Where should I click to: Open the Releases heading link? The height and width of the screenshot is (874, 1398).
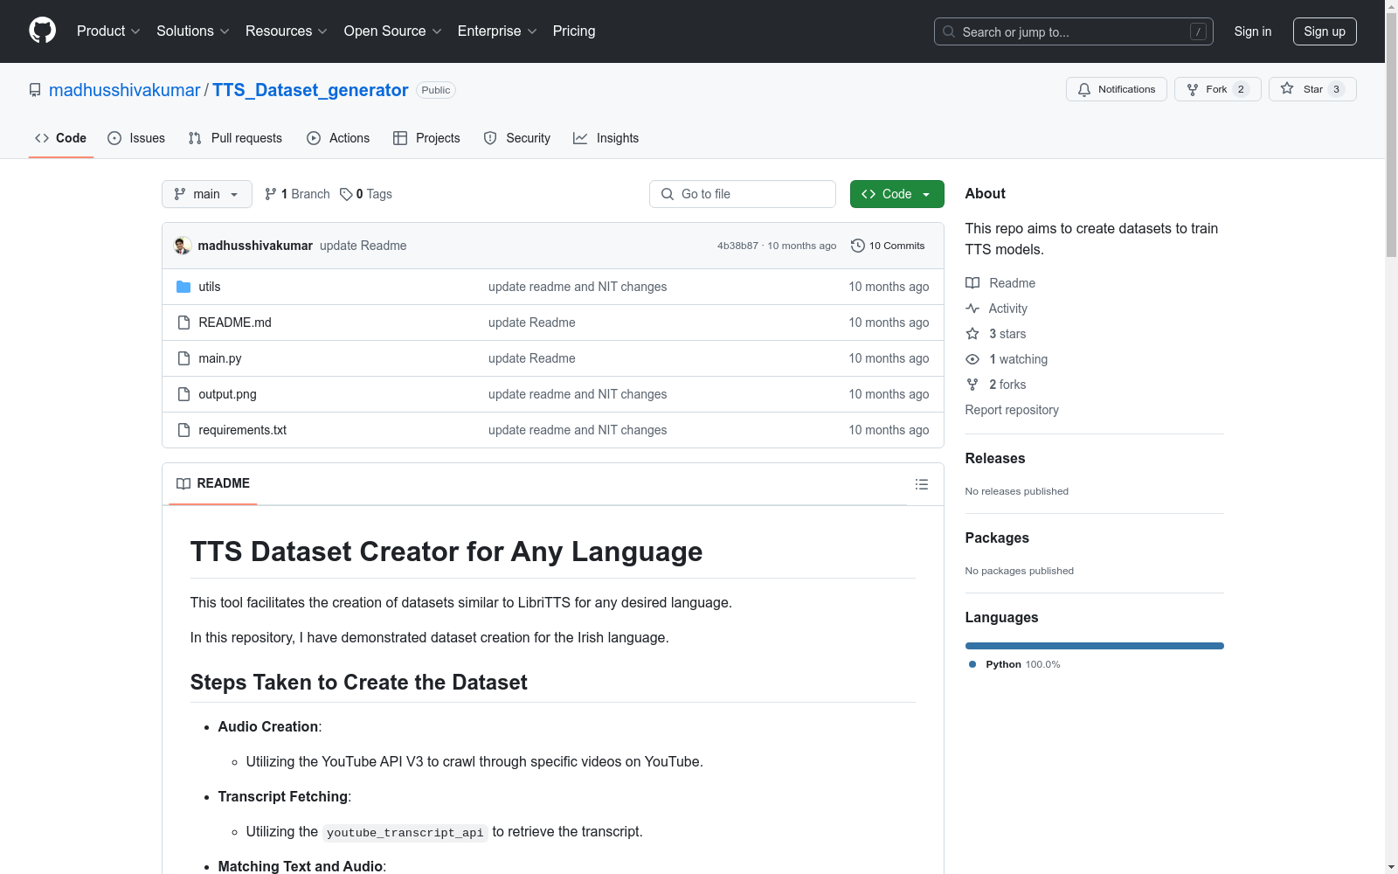pyautogui.click(x=995, y=458)
